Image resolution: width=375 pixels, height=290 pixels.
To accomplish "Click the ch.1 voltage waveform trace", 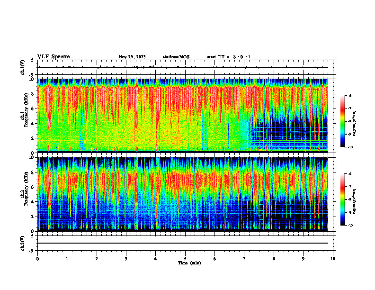I will coord(183,67).
